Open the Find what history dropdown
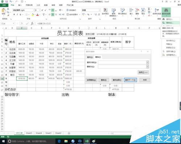The height and width of the screenshot is (144, 181). (148, 62)
